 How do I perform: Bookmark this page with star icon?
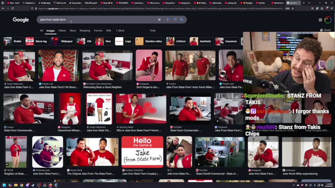pyautogui.click(x=293, y=8)
